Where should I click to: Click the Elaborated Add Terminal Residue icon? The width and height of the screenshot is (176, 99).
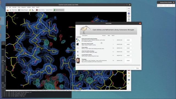click(78, 40)
